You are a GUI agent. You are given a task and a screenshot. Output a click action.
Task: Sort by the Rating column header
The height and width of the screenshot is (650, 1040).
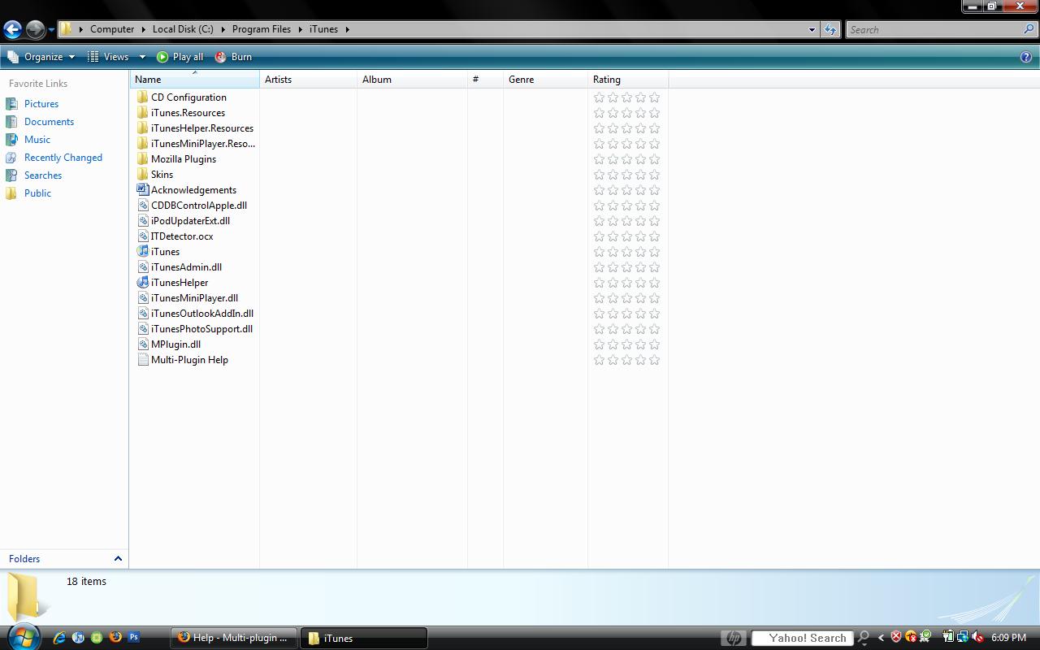[x=628, y=80]
